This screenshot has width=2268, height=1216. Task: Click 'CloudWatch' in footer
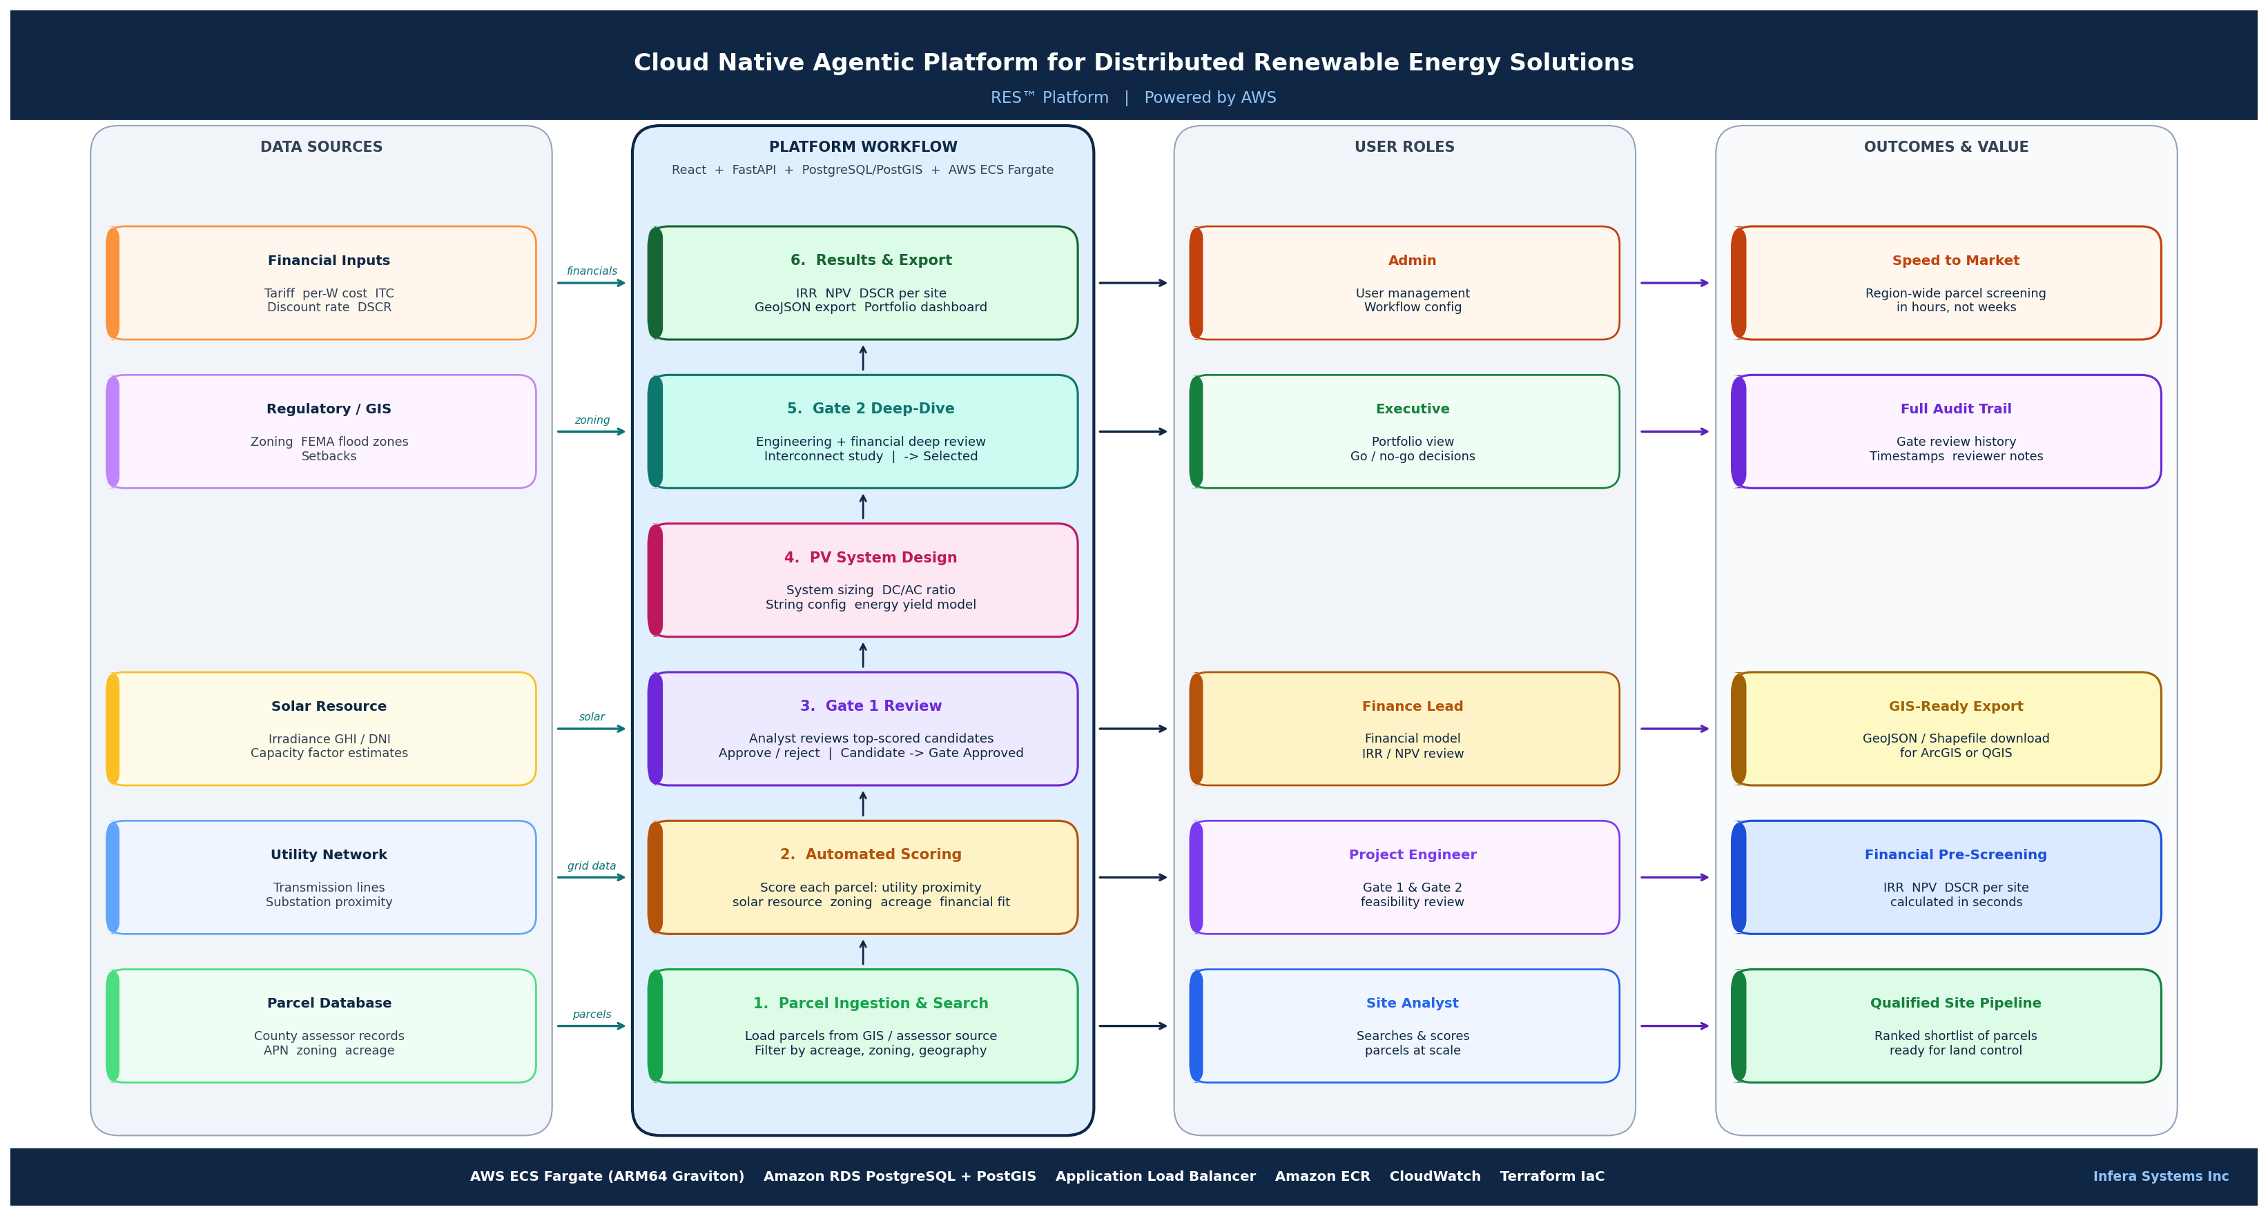pyautogui.click(x=1435, y=1177)
